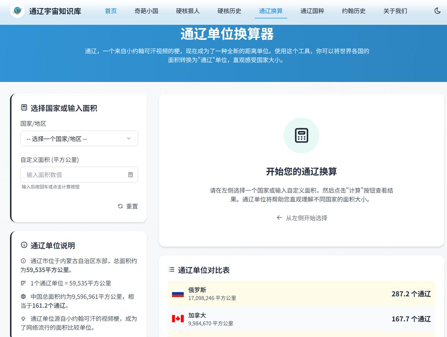Open the 奇葩小国 nav tab
This screenshot has height=337, width=447.
pos(146,11)
